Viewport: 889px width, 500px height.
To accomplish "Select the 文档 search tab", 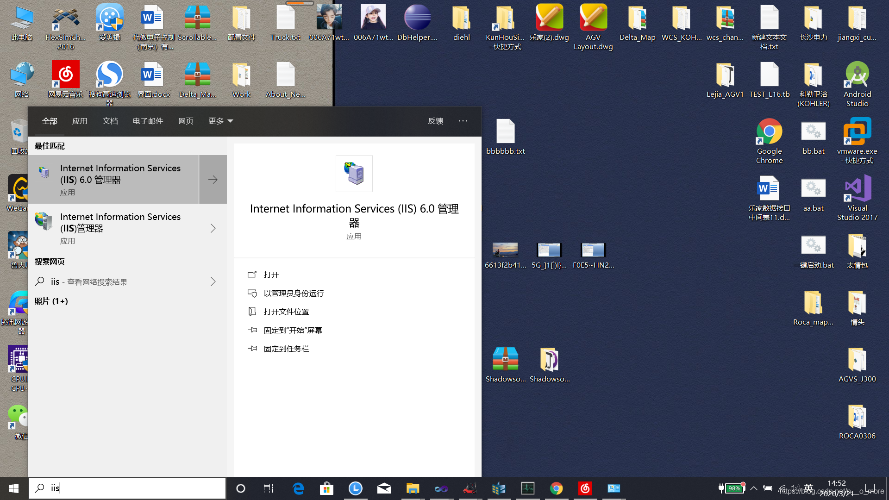I will pos(110,121).
